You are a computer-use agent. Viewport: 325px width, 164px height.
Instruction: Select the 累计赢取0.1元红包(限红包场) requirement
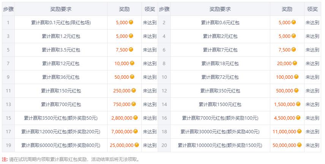coord(61,23)
